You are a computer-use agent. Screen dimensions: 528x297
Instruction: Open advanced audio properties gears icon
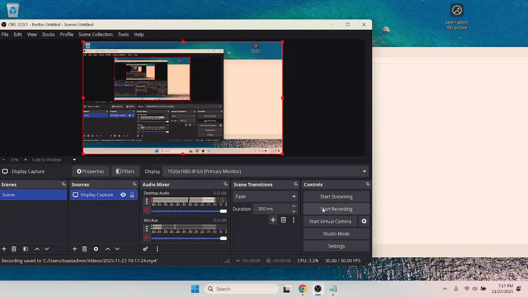tap(145, 249)
